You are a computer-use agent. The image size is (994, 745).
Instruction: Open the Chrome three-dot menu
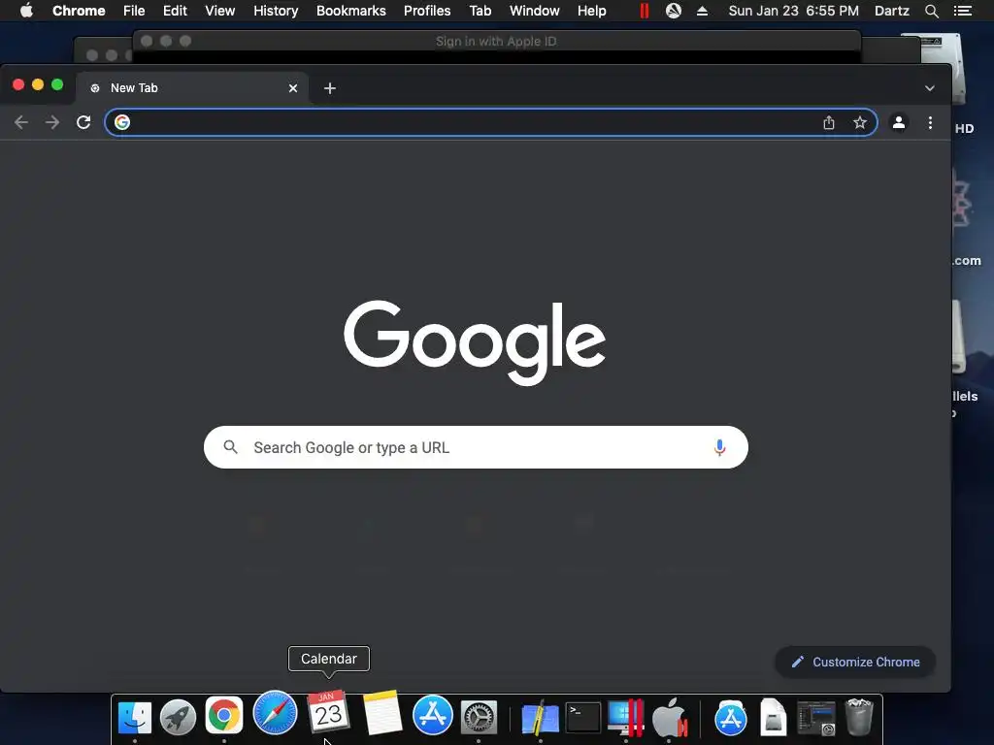[x=930, y=122]
